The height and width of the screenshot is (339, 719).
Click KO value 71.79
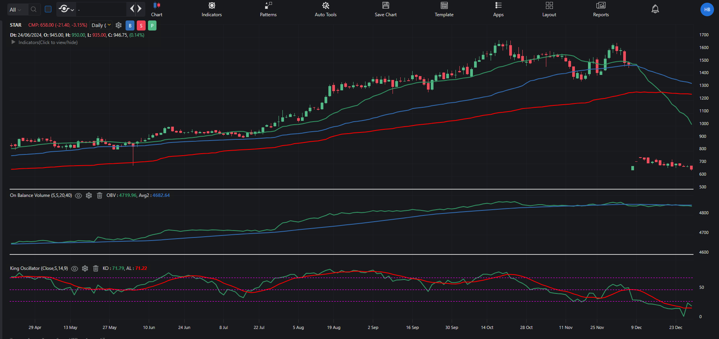tap(118, 268)
